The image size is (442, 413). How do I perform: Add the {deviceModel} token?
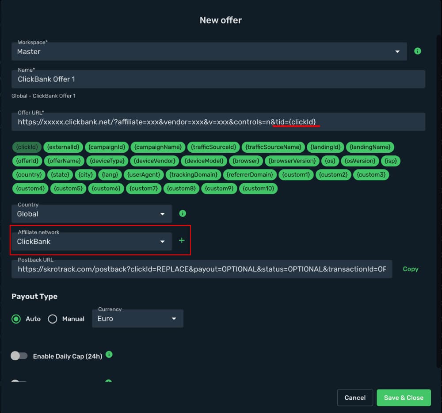[204, 161]
